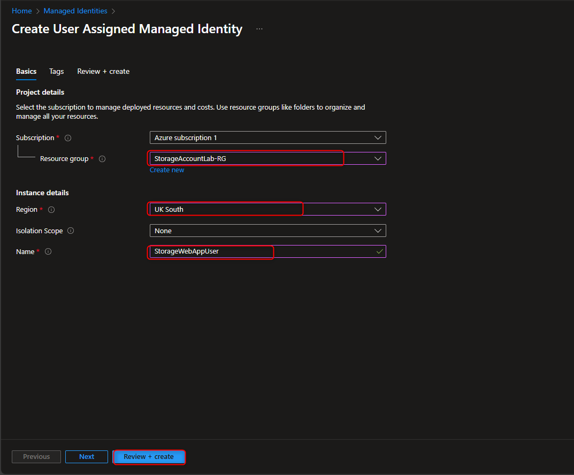Click the info icon beside Region
574x475 pixels.
[x=51, y=210]
